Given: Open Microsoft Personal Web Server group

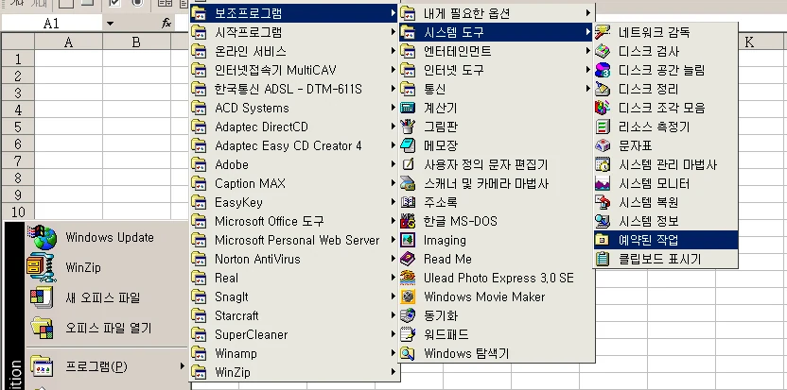Looking at the screenshot, I should [294, 240].
